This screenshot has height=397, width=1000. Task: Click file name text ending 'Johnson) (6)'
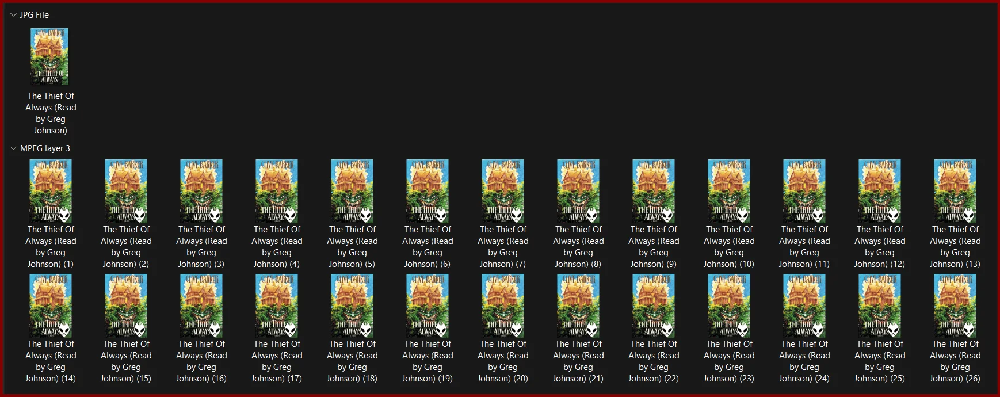(x=428, y=247)
